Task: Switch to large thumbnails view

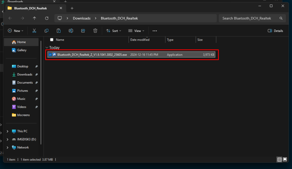Action: click(x=285, y=159)
